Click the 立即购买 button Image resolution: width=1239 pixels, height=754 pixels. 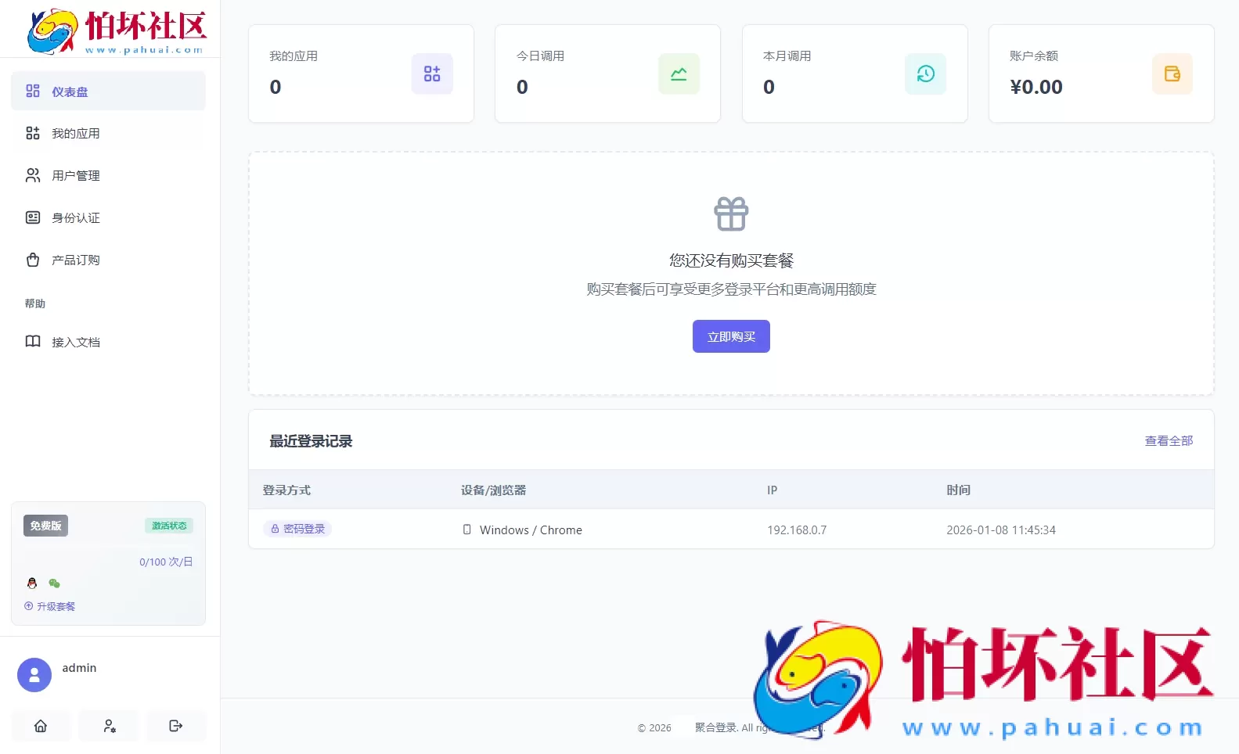click(x=731, y=336)
